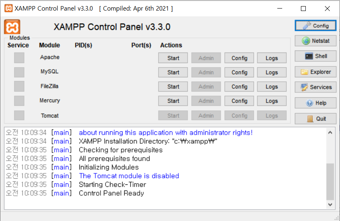Viewport: 340px width, 221px height.
Task: Toggle the FileZilla service checkbox
Action: click(x=19, y=86)
